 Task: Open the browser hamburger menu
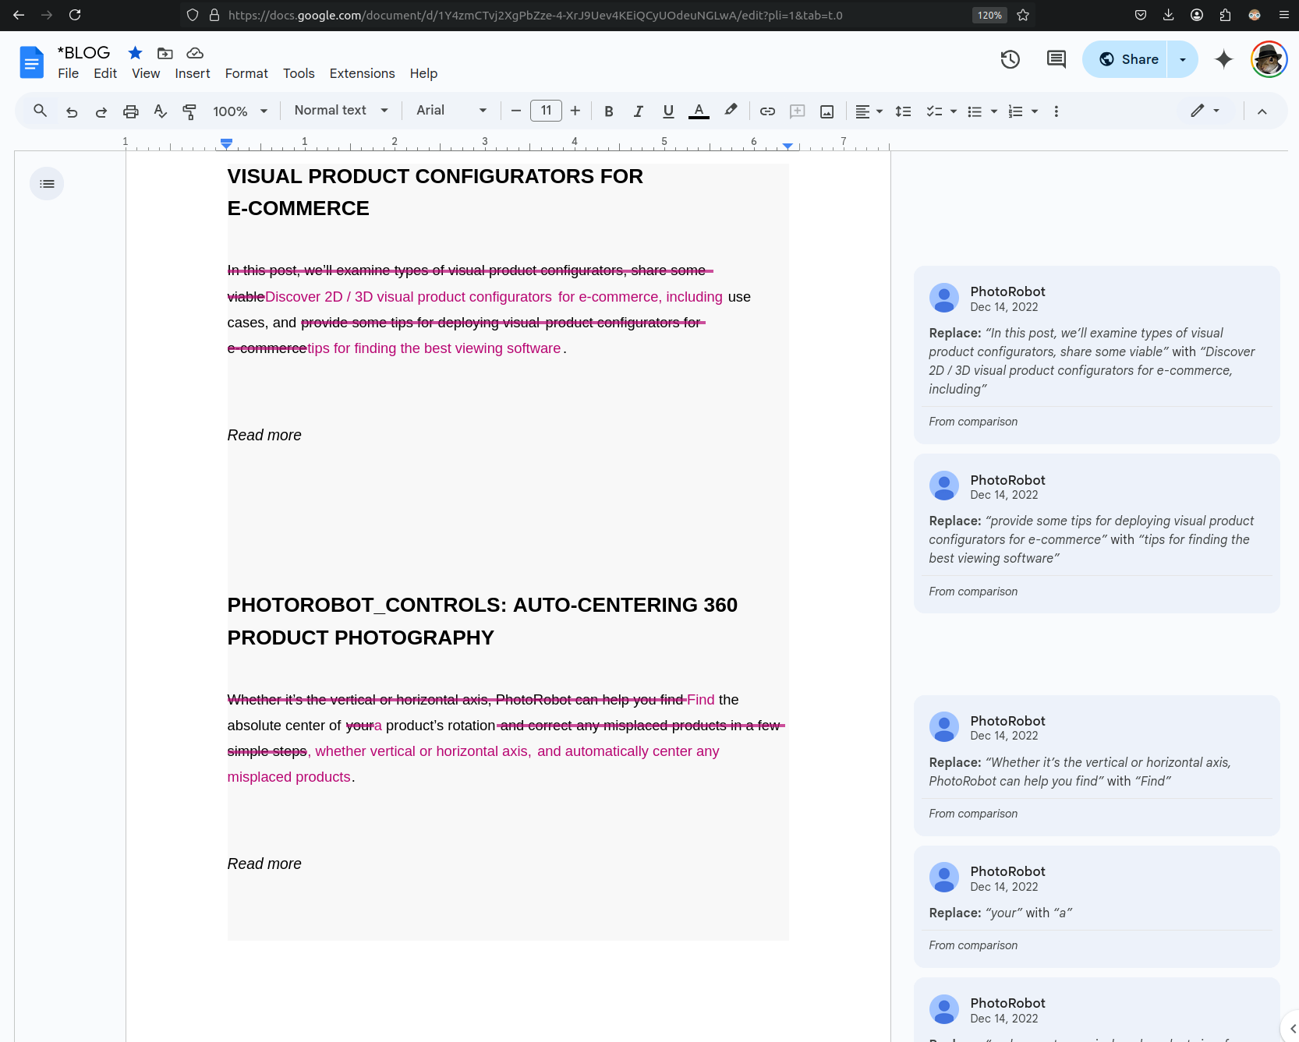click(1283, 15)
